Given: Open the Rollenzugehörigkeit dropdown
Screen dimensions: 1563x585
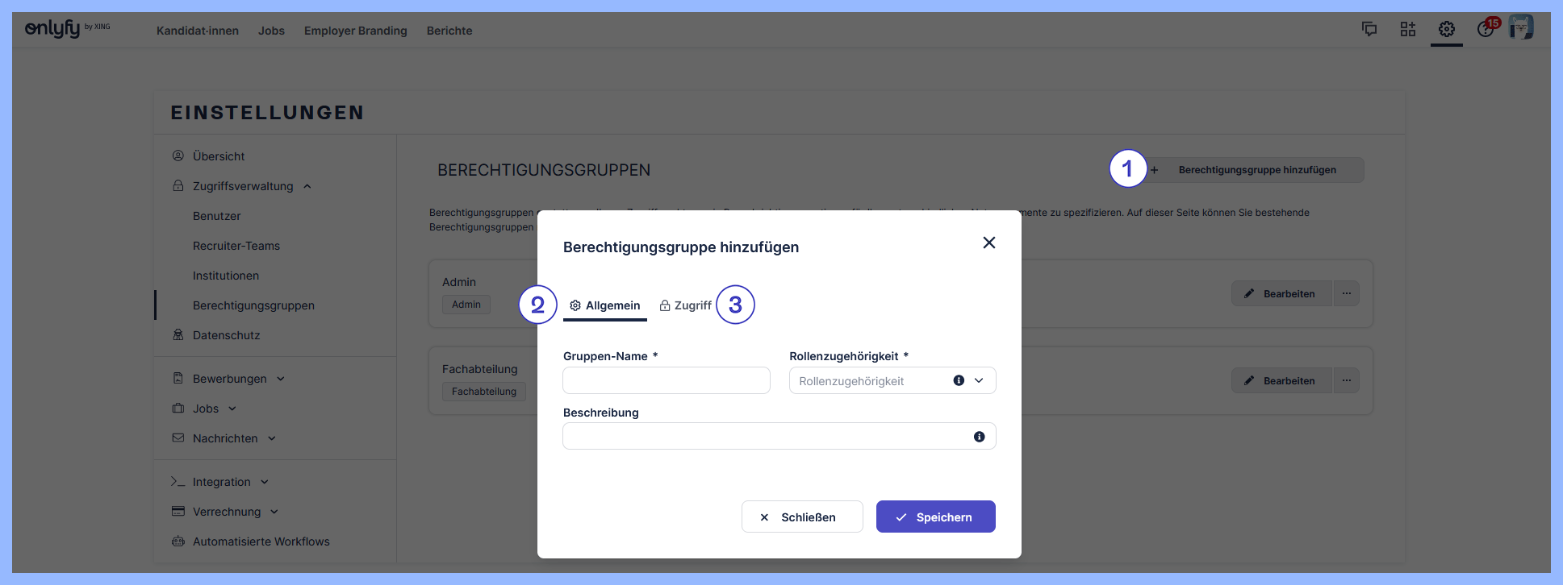Looking at the screenshot, I should [x=892, y=380].
